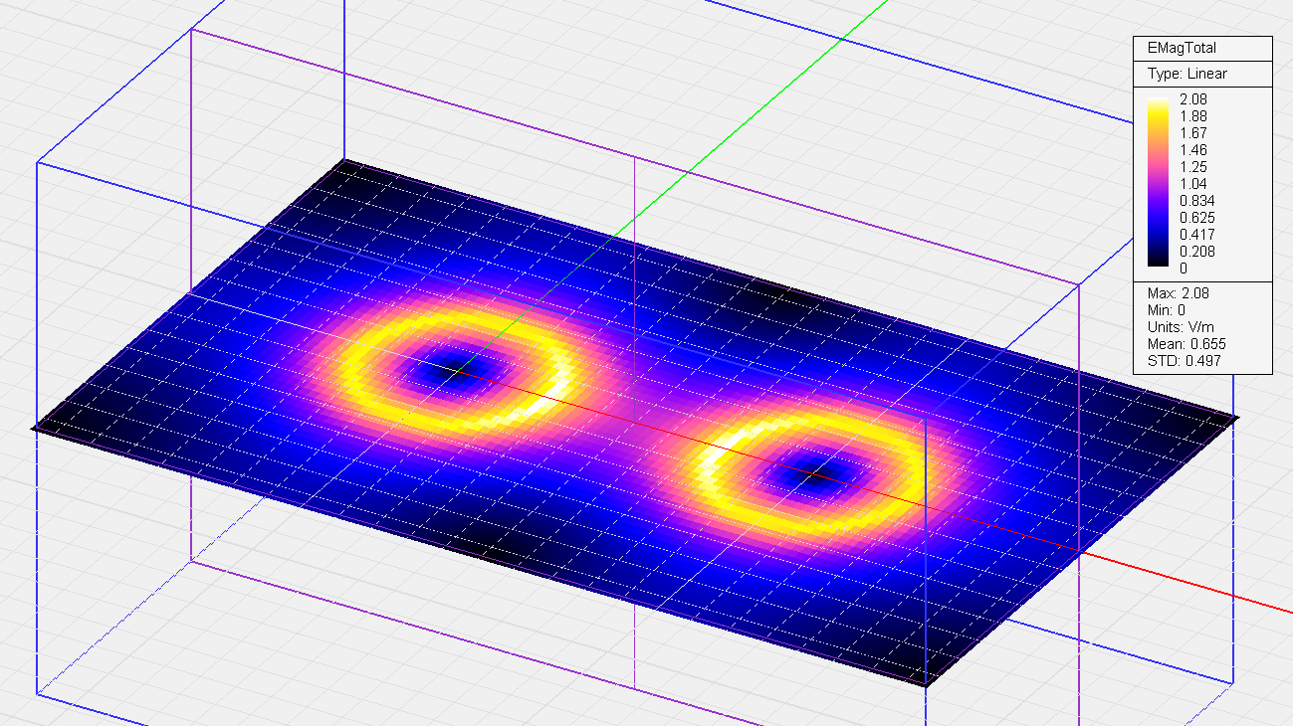Pick the white top of the color bar
The height and width of the screenshot is (726, 1293).
1159,101
